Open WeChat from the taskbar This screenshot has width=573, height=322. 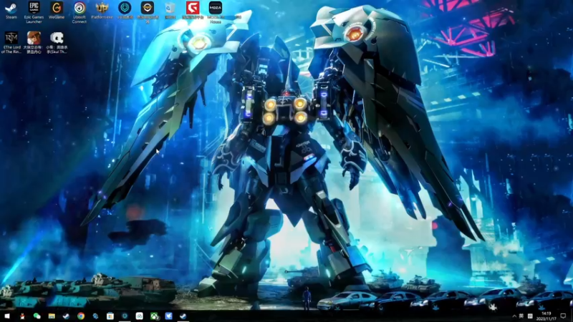tap(37, 316)
